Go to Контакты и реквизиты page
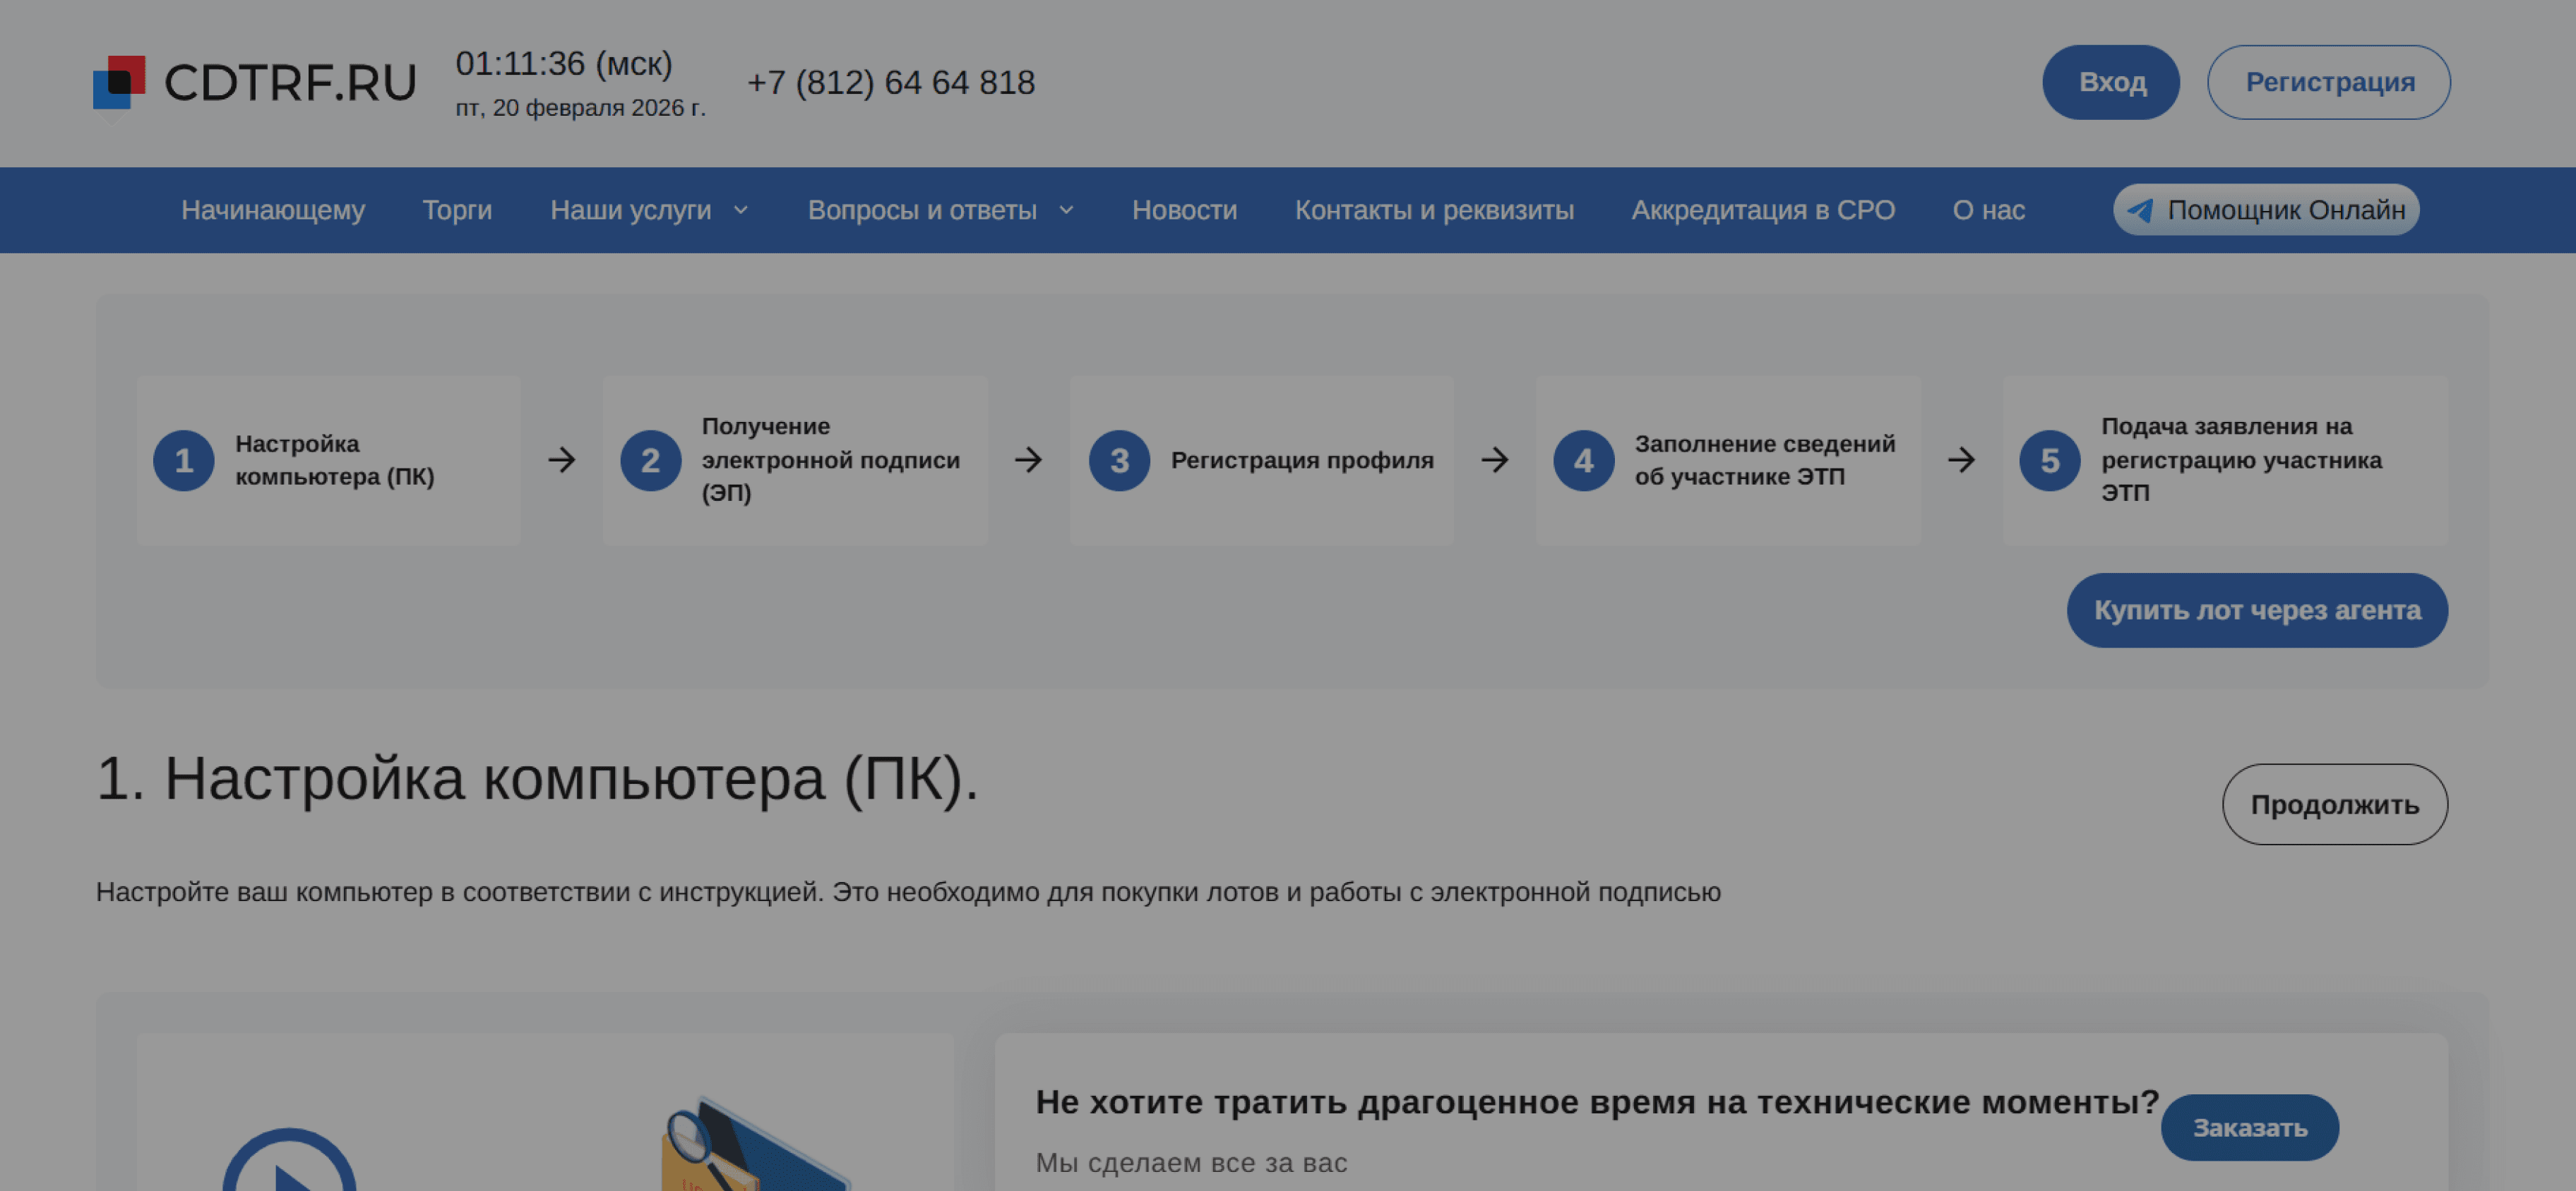This screenshot has height=1191, width=2576. click(1433, 211)
